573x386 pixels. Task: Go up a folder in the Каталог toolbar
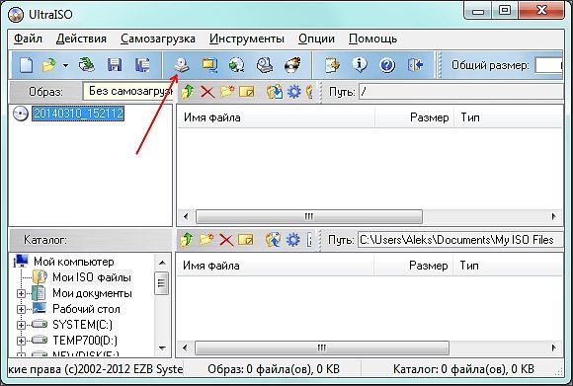tap(187, 240)
